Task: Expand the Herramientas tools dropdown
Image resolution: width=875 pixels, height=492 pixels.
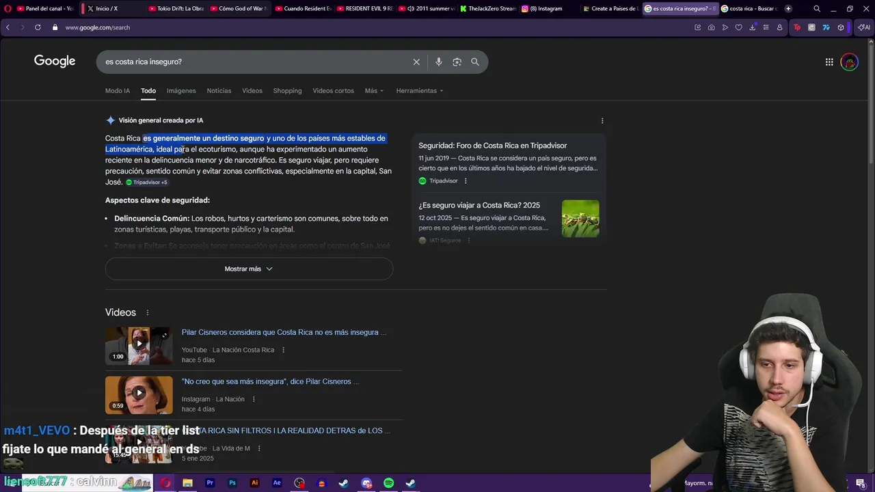Action: coord(420,91)
